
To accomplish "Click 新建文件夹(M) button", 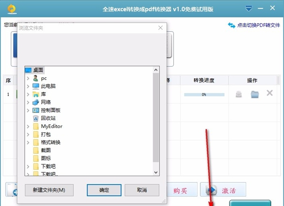I will [x=49, y=190].
